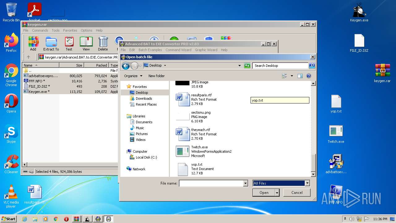Viewport: 396px width, 223px height.
Task: Click the Start button
Action: point(9,219)
